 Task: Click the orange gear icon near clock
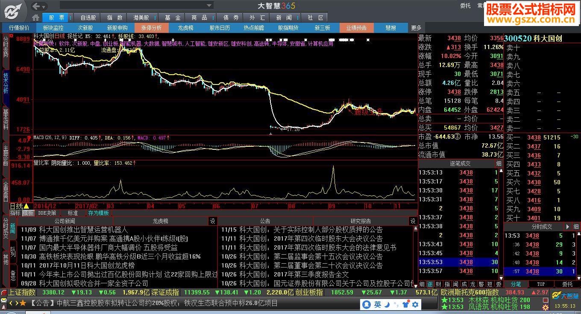point(545,307)
